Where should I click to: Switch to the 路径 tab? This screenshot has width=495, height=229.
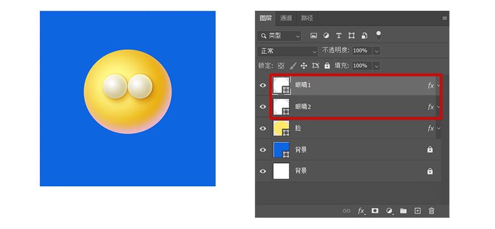pyautogui.click(x=307, y=18)
